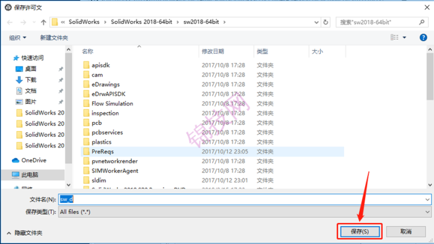Select the cam folder icon
This screenshot has width=434, height=244.
86,75
